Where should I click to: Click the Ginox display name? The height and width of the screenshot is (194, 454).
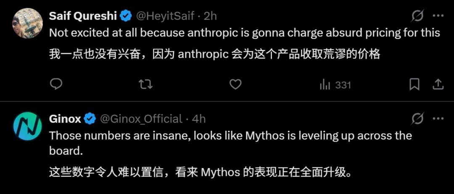[65, 119]
